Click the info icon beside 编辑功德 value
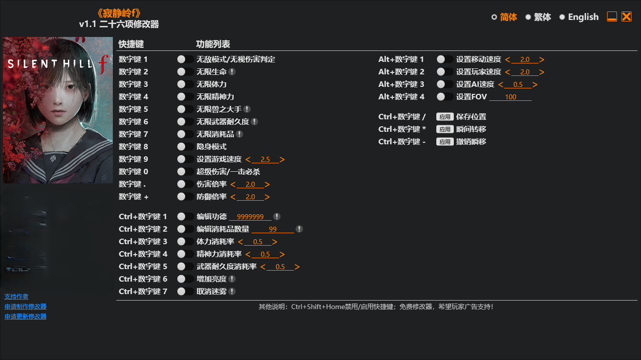The width and height of the screenshot is (641, 360). [277, 217]
